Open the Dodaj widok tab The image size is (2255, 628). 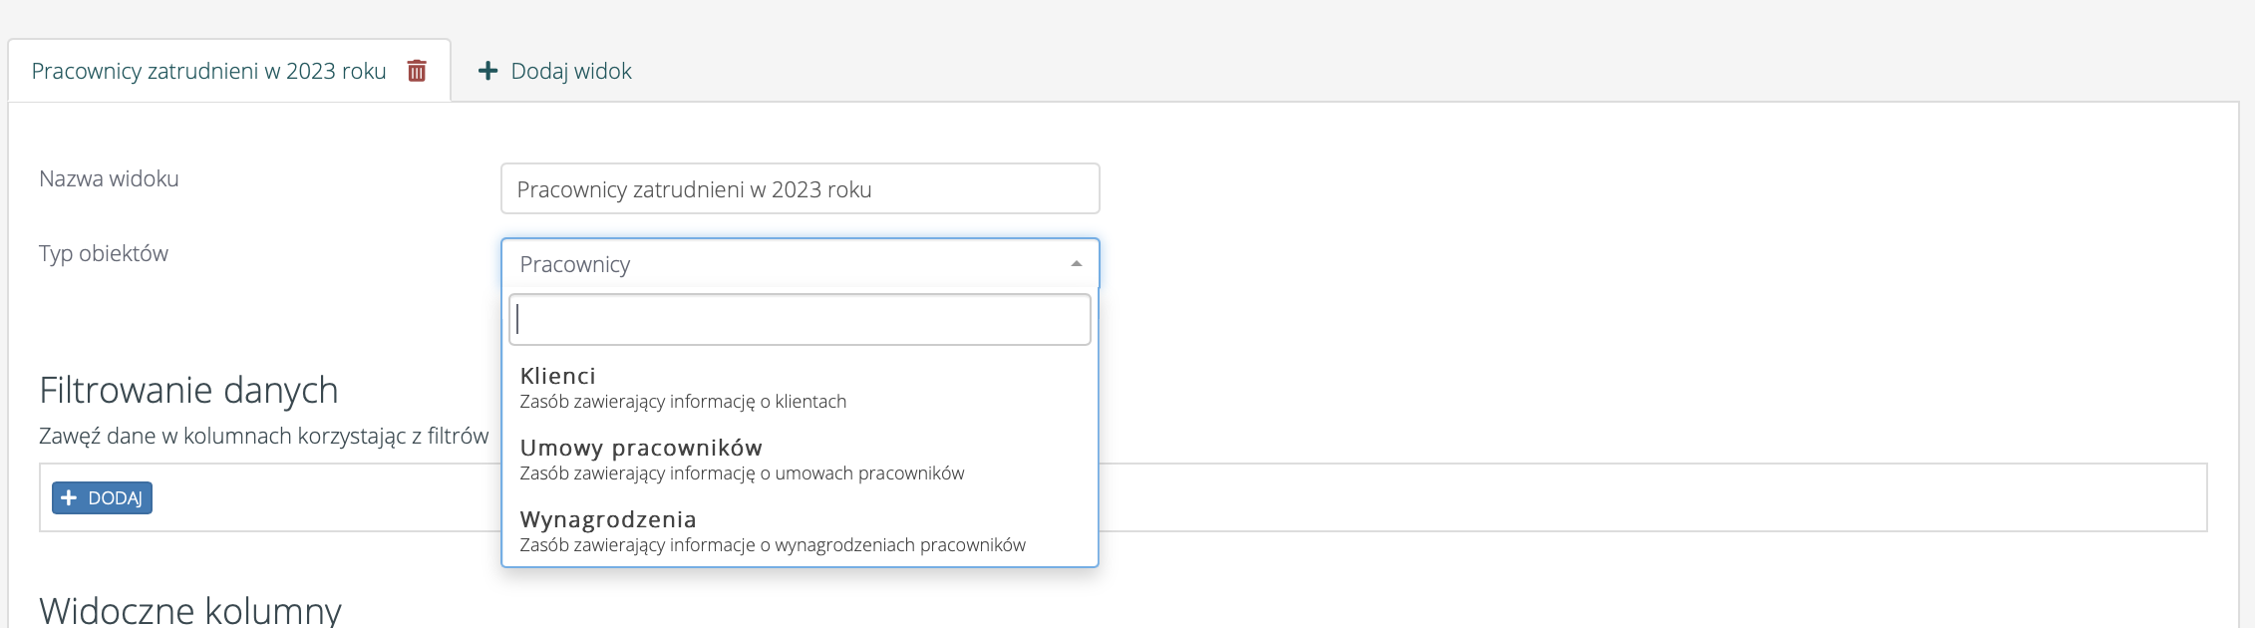(570, 71)
